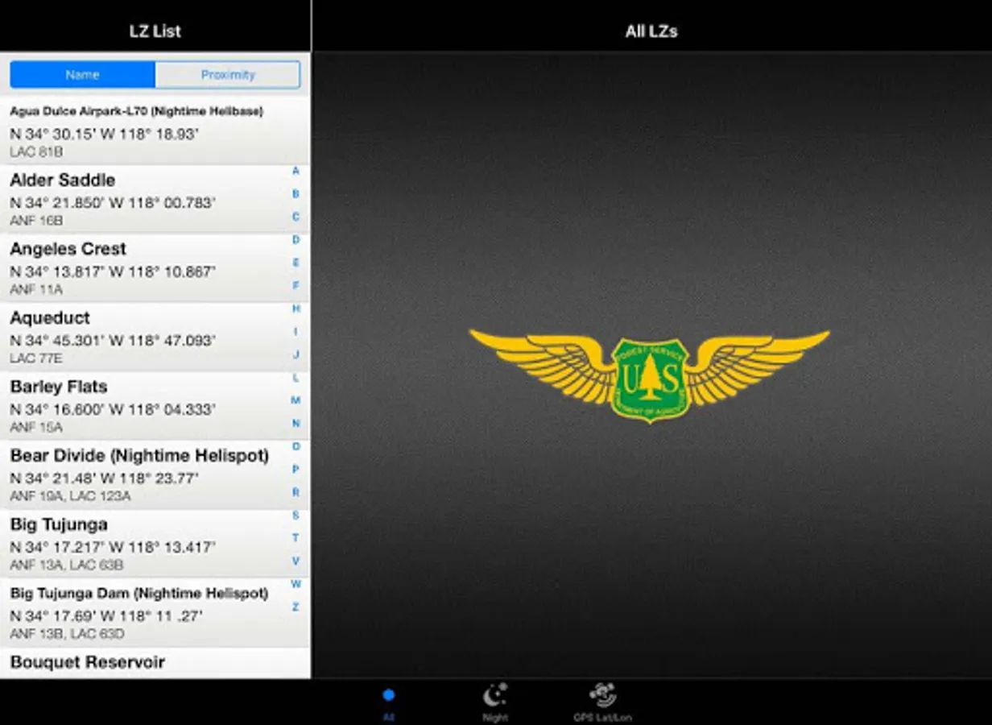Click the LAC 77E map reference
Image resolution: width=992 pixels, height=725 pixels.
tap(36, 358)
